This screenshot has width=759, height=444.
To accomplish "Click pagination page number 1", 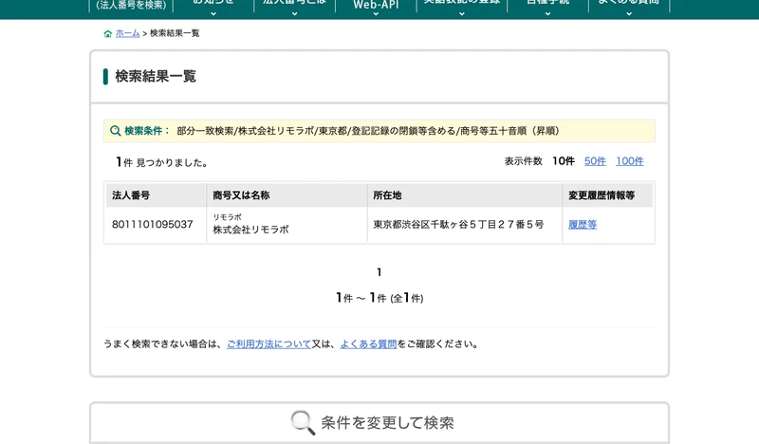I will point(379,272).
